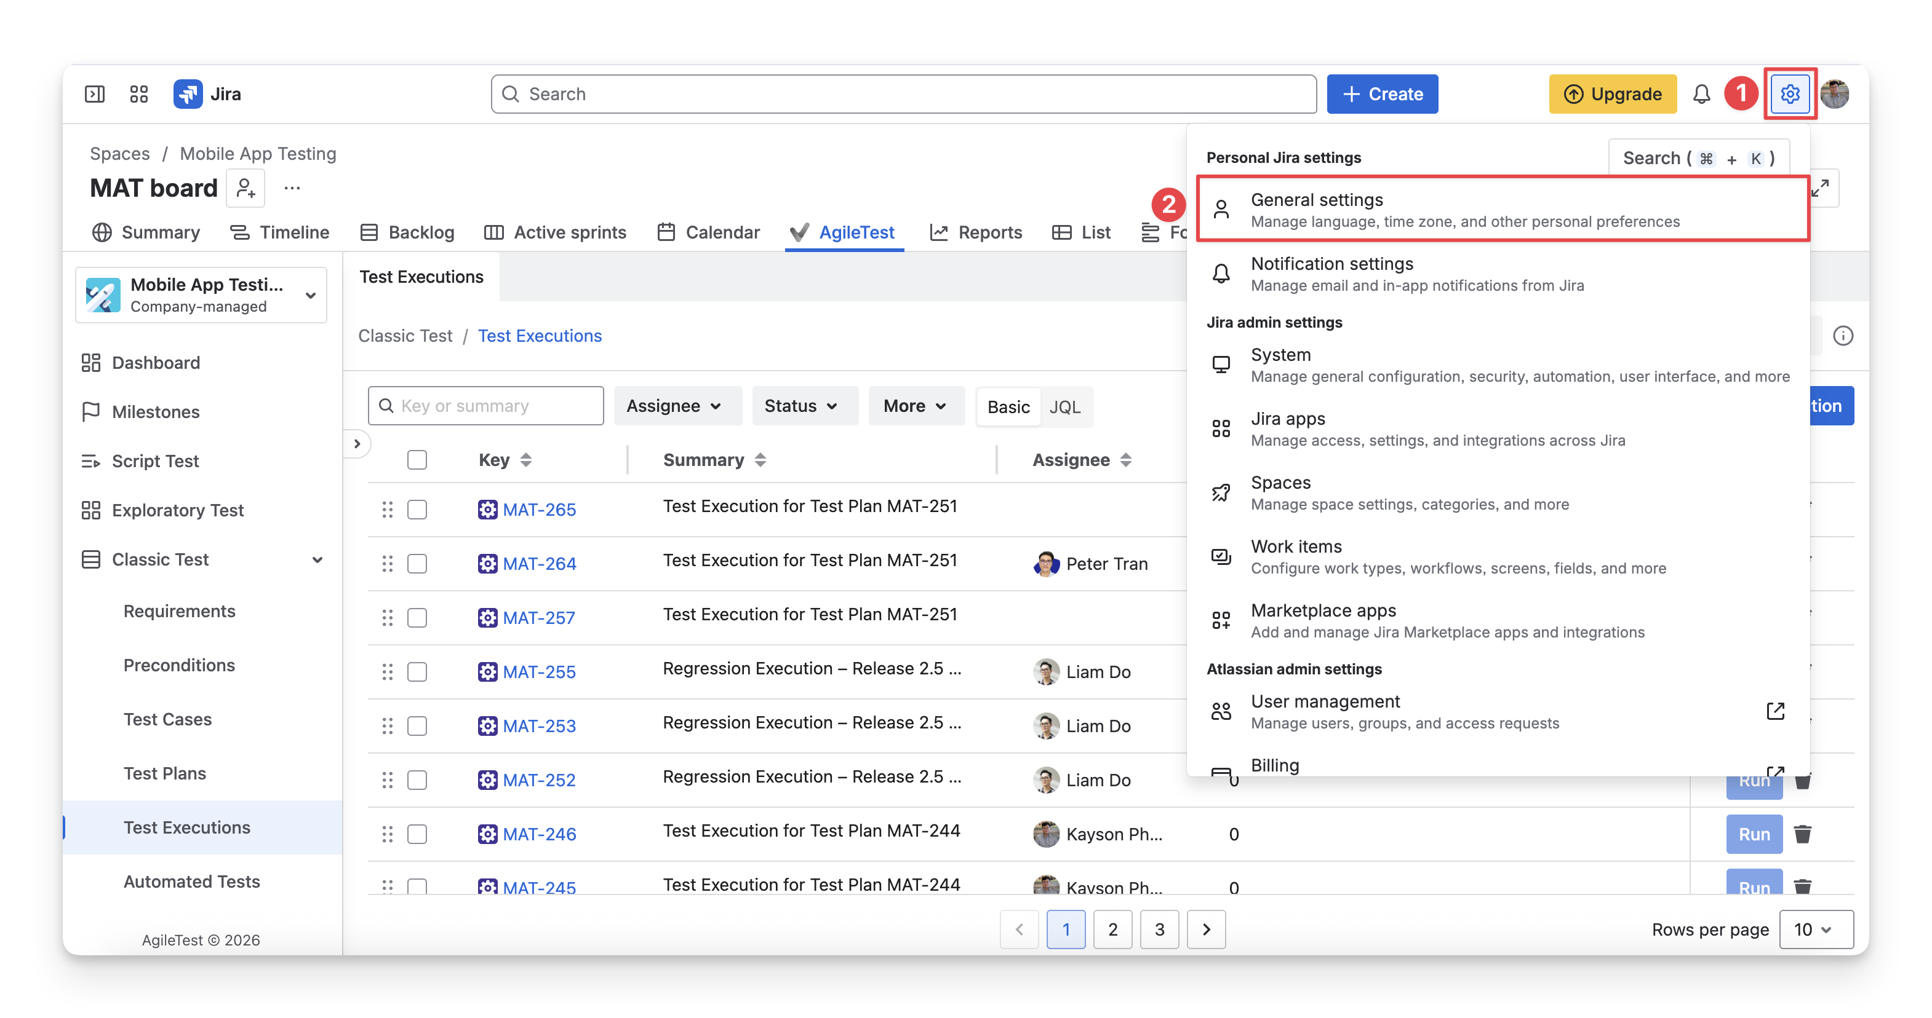
Task: Expand the Assignee filter dropdown
Action: click(x=674, y=405)
